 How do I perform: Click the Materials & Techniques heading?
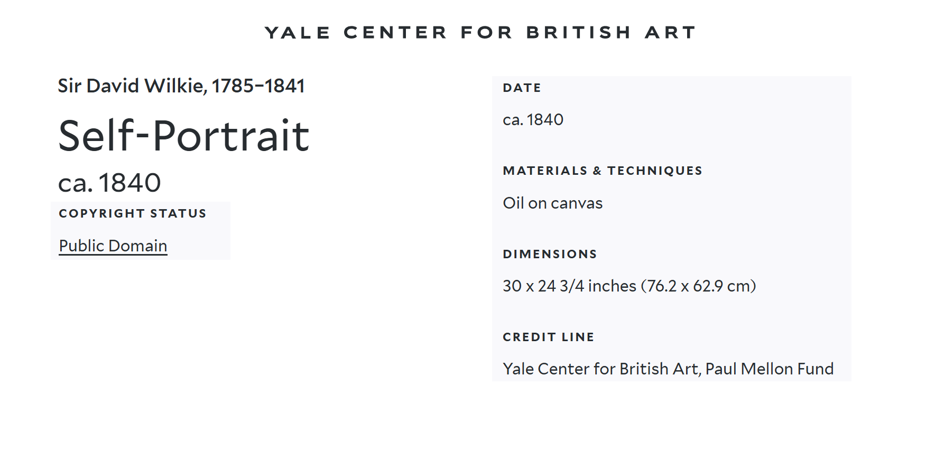click(603, 171)
